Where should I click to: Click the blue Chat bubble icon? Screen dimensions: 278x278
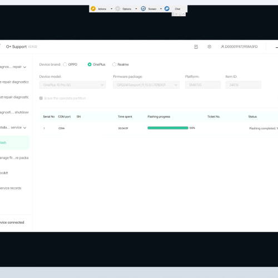pos(167,9)
